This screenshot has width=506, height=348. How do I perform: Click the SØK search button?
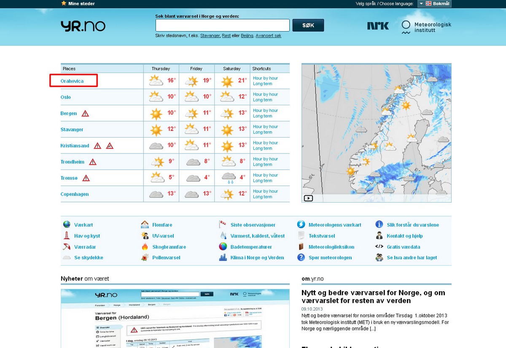(x=308, y=25)
